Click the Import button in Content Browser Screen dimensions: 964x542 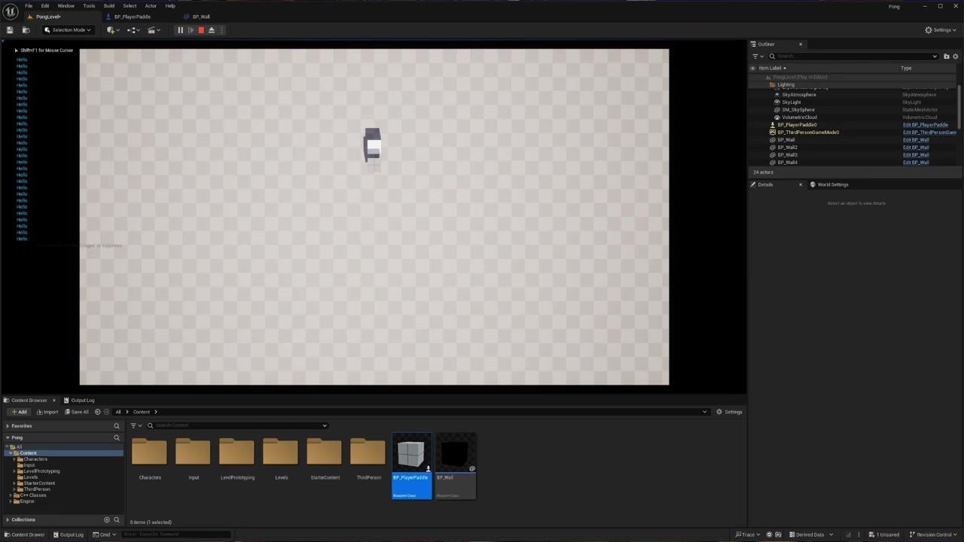47,412
